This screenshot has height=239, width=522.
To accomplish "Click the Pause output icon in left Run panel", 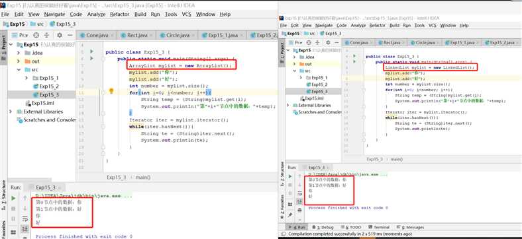I will (x=13, y=219).
